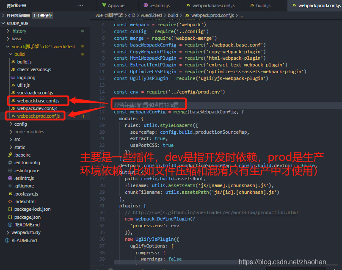Switch to the .eslintrc.js editor tab

tap(160, 6)
